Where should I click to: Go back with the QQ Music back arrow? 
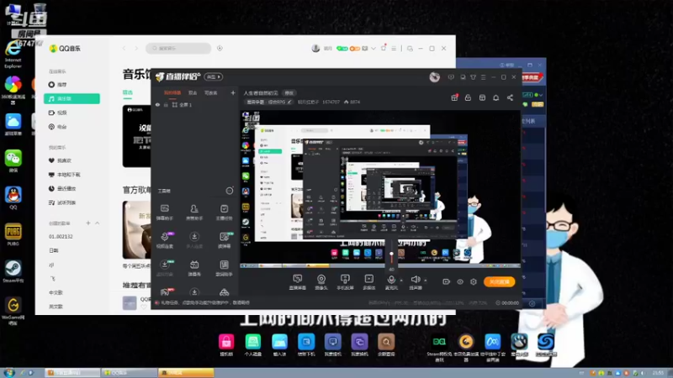click(x=124, y=49)
